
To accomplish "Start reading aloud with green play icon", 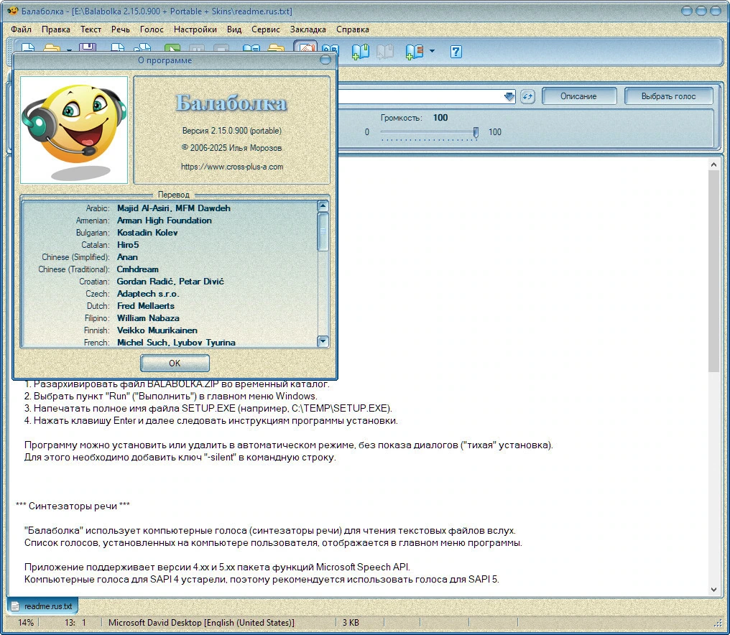I will 172,48.
